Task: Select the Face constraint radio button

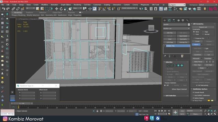Action: [194, 34]
